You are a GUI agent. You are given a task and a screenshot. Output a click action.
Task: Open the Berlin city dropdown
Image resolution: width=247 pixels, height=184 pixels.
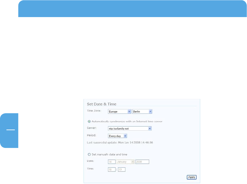click(142, 111)
